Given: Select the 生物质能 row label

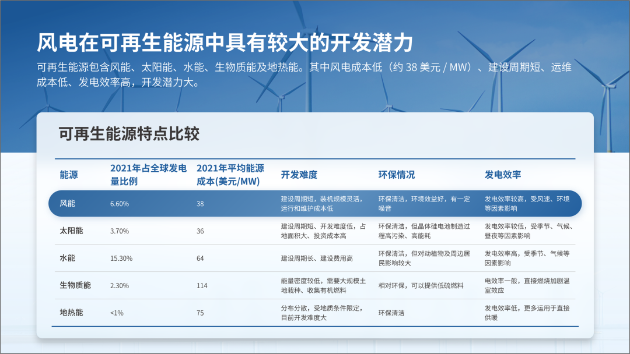Looking at the screenshot, I should (75, 285).
